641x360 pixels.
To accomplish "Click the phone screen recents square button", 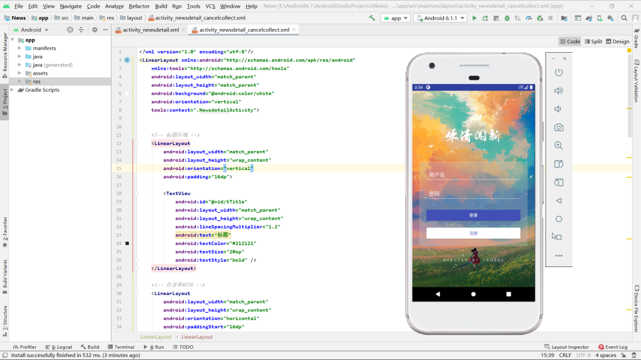I will (x=509, y=294).
